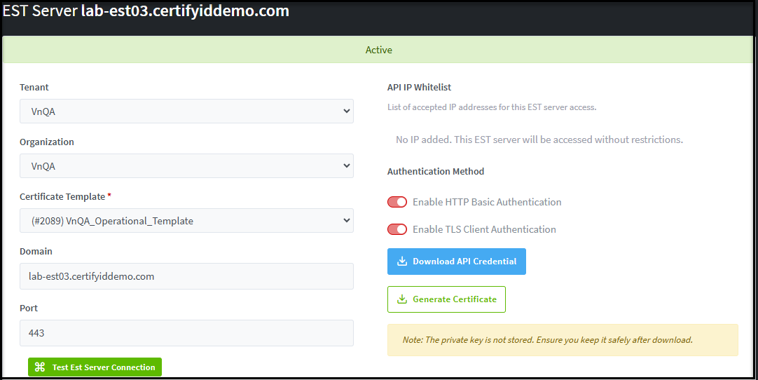Image resolution: width=758 pixels, height=380 pixels.
Task: Click the No IP added message
Action: [x=539, y=140]
